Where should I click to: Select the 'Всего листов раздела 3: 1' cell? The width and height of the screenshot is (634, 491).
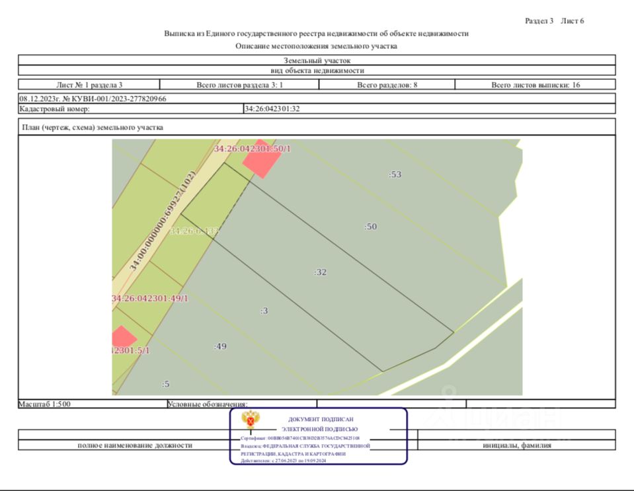coord(239,85)
